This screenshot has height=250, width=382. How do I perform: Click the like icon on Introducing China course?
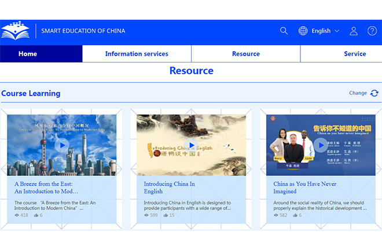[x=166, y=215]
